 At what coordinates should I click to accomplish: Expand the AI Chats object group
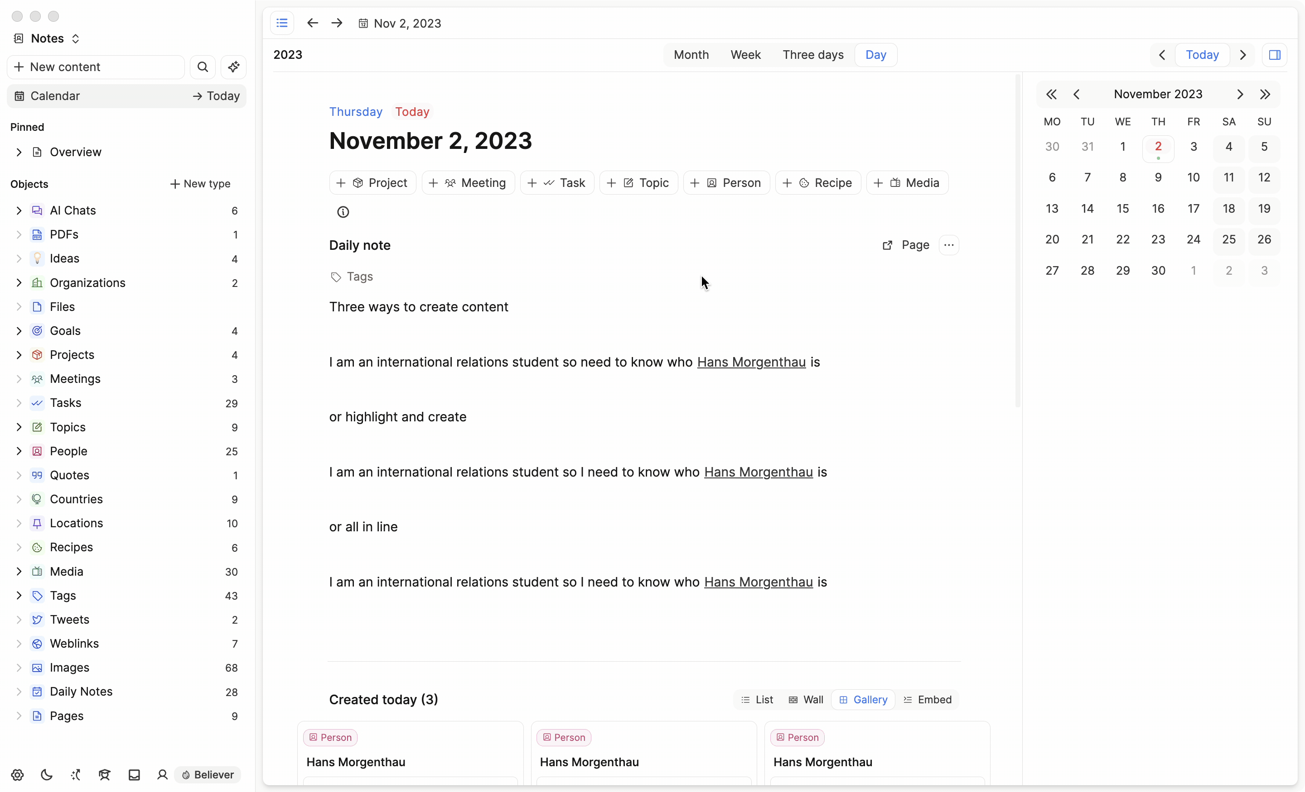(19, 210)
